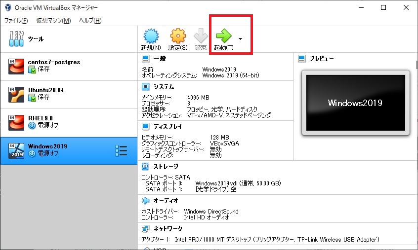Click Ubuntu20.04 OS icon

click(x=16, y=95)
